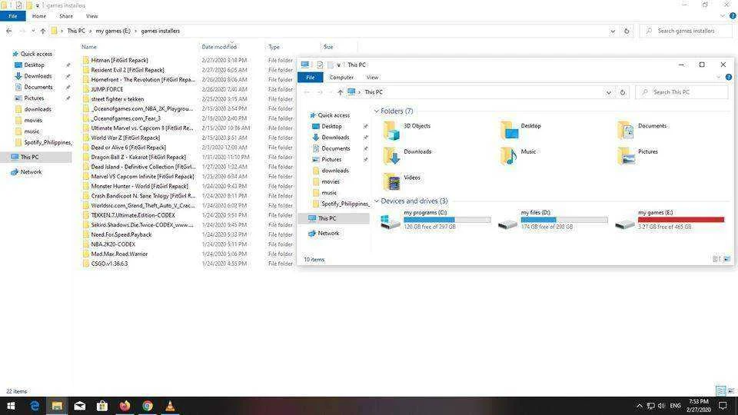Screen dimensions: 738x415
Task: Open the 3D Objects folder
Action: click(x=407, y=130)
